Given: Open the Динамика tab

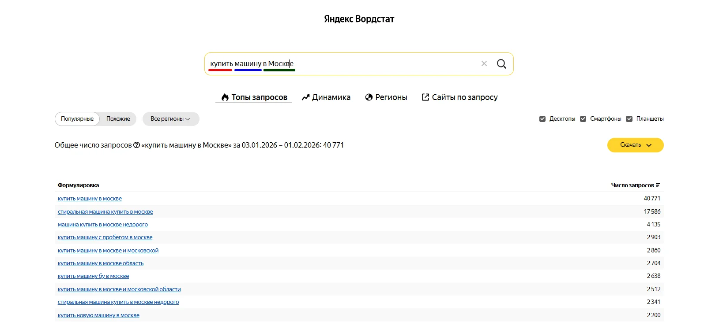Looking at the screenshot, I should click(x=331, y=97).
